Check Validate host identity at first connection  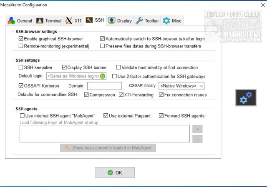[x=118, y=67]
